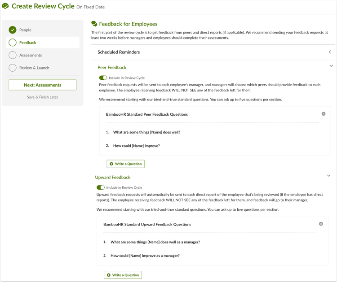Viewport: 337px width, 282px height.
Task: Click the Review & Launch step circle
Action: pyautogui.click(x=13, y=68)
